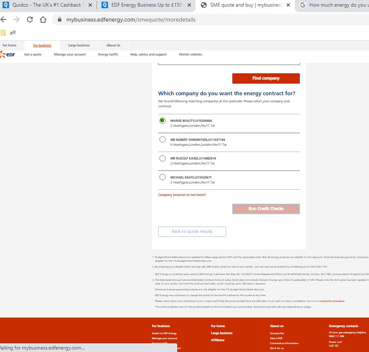Open the For business site tab
Screen dimensions: 369x352
tap(42, 45)
